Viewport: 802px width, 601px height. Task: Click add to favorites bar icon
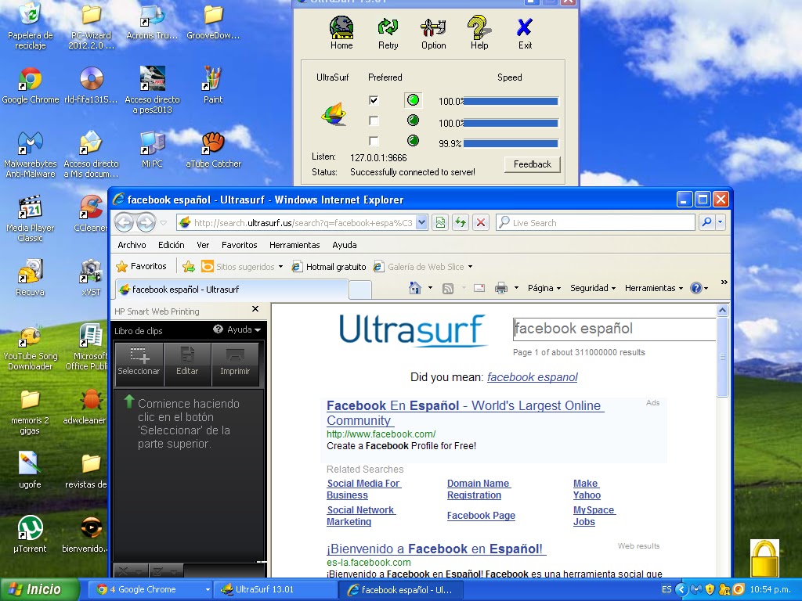tap(189, 266)
